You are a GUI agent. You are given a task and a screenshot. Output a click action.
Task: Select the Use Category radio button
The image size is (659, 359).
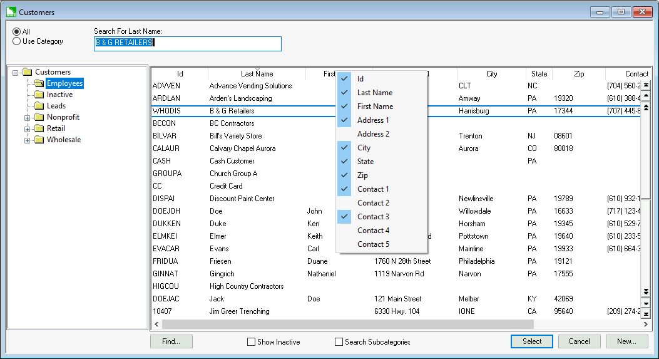[17, 41]
